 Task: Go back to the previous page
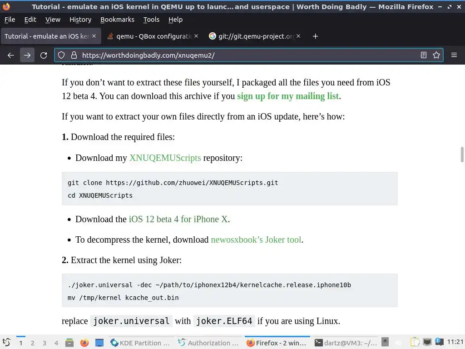11,55
